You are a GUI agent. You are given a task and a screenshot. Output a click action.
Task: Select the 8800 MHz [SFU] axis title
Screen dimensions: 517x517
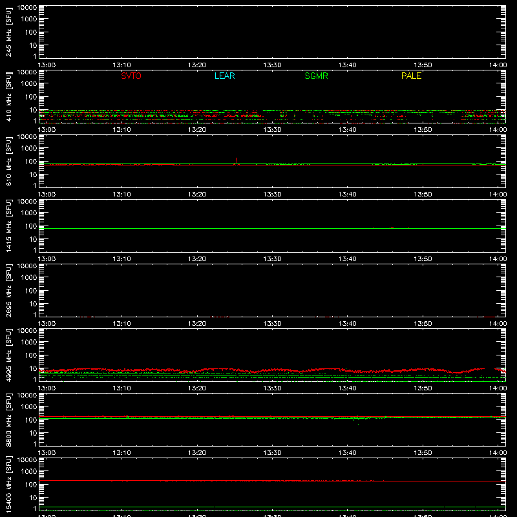[8, 419]
